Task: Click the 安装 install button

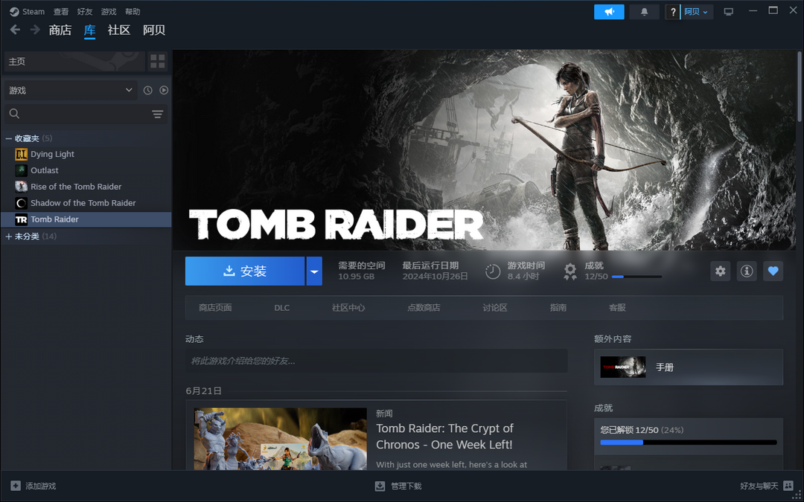Action: coord(245,271)
